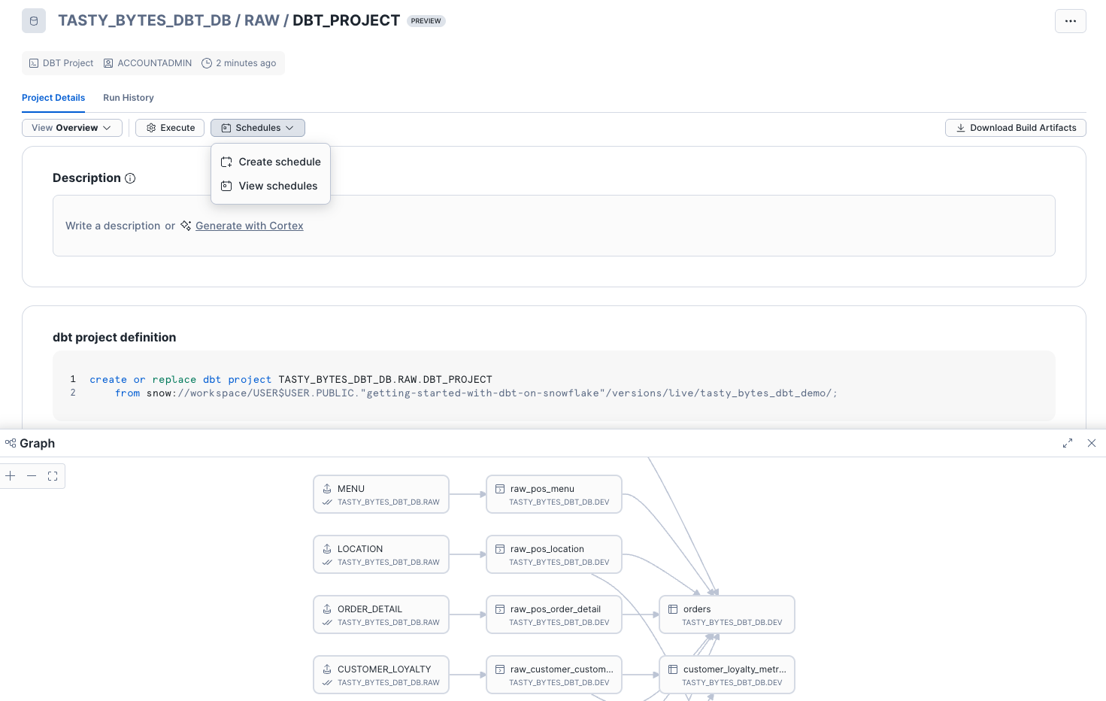Open the project ellipsis options menu
Image resolution: width=1106 pixels, height=701 pixels.
point(1070,21)
